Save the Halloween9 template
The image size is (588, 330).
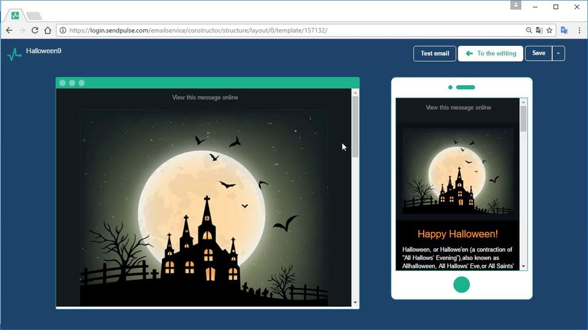pos(538,54)
